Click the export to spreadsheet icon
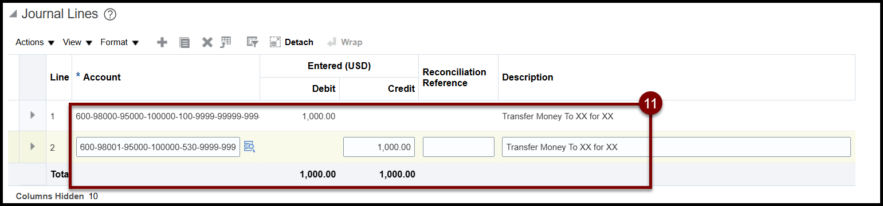 (x=226, y=42)
